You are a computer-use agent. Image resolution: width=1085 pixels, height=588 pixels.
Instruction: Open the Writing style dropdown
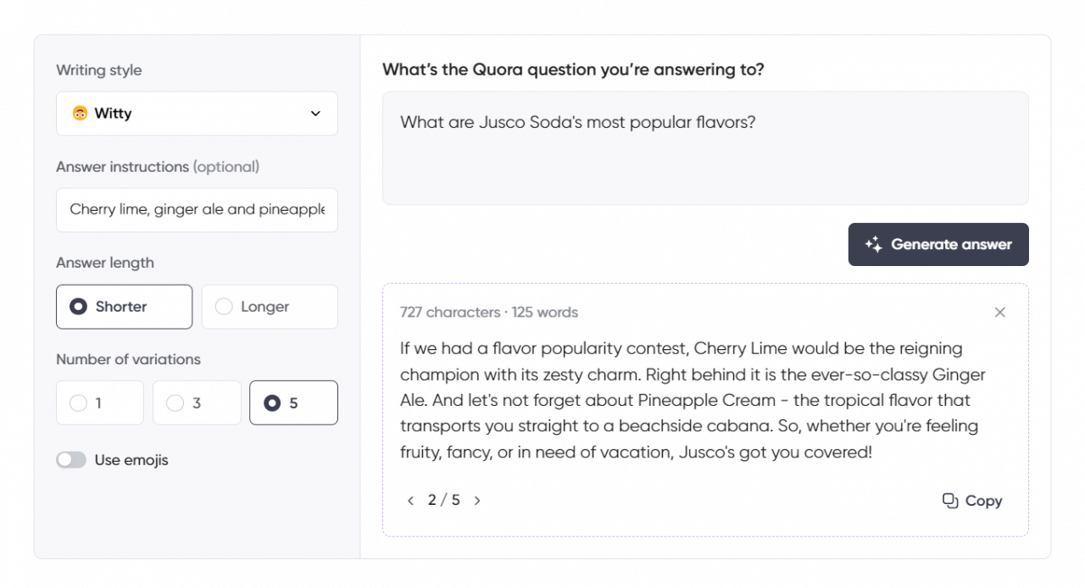(x=197, y=113)
